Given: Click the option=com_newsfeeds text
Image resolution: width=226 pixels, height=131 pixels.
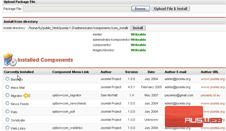Looking at the screenshot, I should (x=69, y=103).
